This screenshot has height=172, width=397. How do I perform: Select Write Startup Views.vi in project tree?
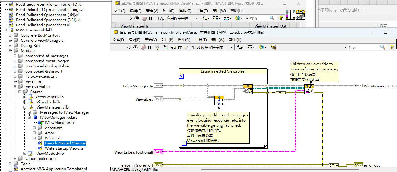coord(64,148)
